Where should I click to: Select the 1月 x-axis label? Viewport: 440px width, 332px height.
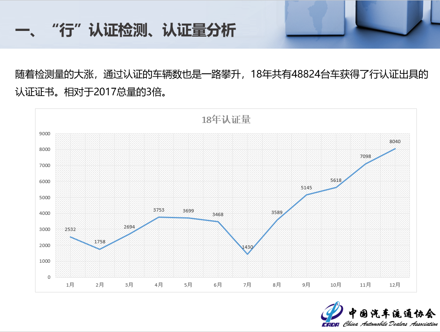coord(70,285)
